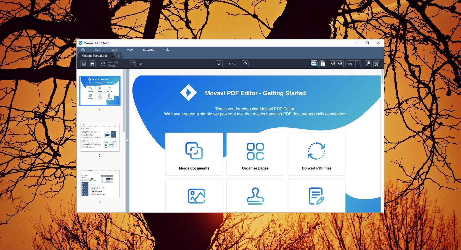Open Manage Pages grid icon

(x=103, y=64)
